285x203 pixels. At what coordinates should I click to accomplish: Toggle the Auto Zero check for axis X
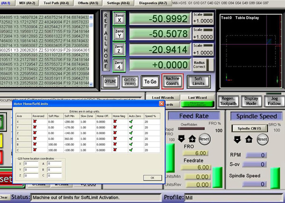(x=131, y=121)
